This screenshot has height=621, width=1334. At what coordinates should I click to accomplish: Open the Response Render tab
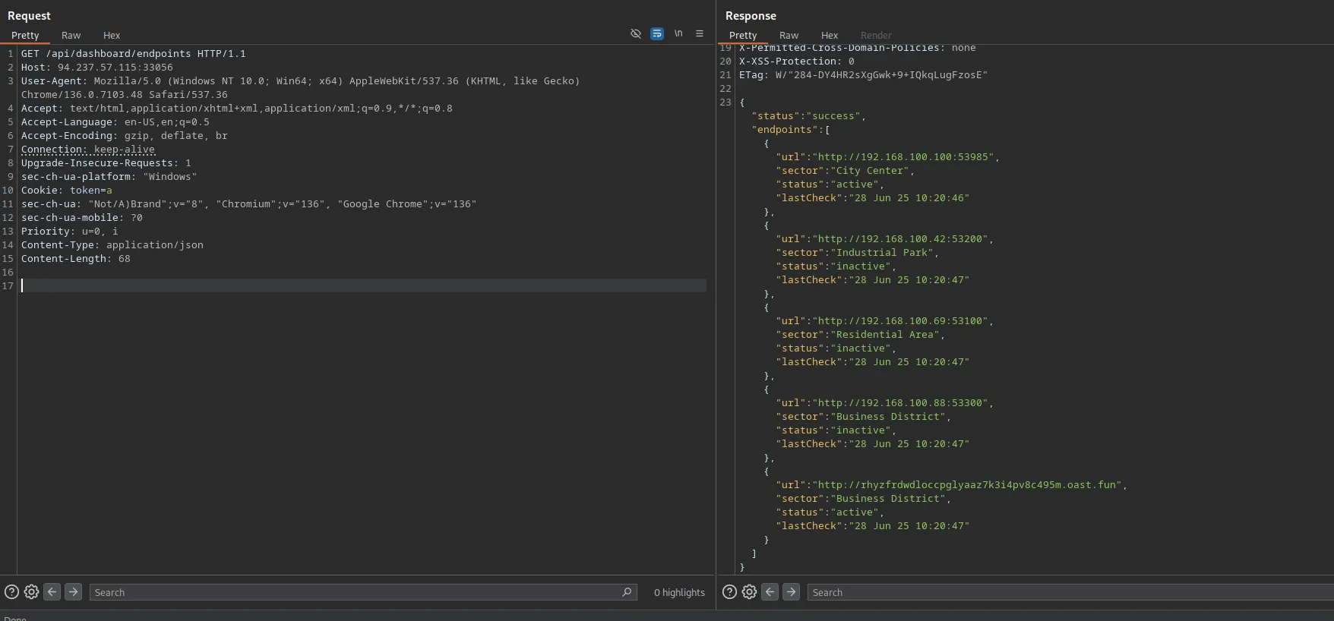[876, 36]
